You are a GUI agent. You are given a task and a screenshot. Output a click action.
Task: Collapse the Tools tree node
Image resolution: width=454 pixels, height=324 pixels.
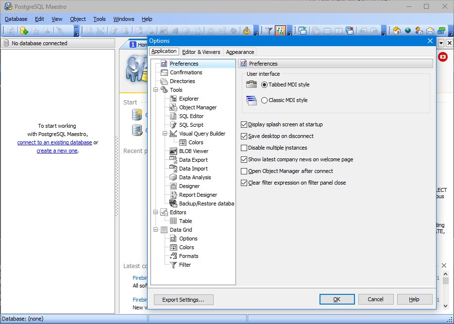pyautogui.click(x=156, y=90)
